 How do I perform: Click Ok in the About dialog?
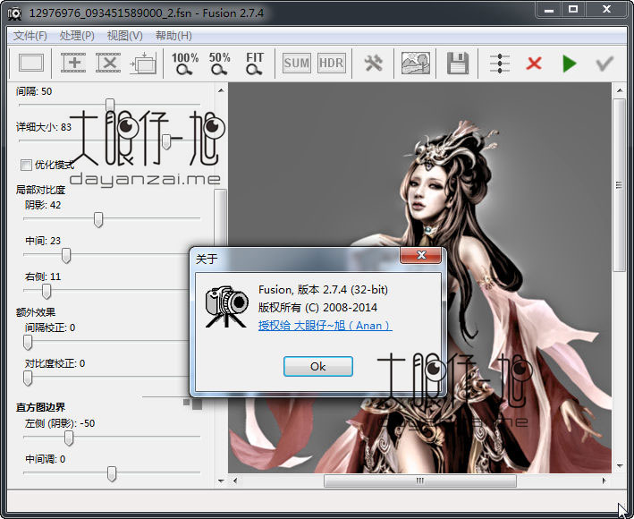(x=318, y=367)
